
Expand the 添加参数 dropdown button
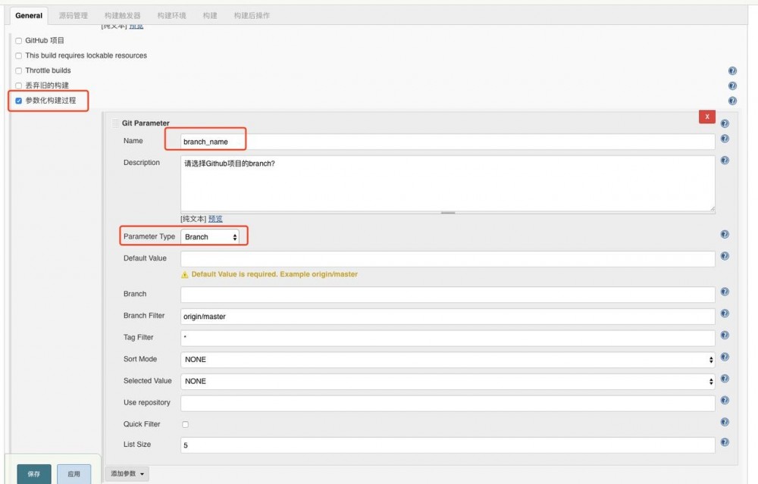coord(127,474)
